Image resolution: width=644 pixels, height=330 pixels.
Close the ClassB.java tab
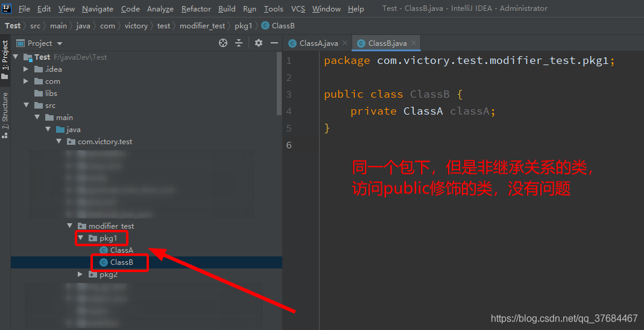pos(414,43)
